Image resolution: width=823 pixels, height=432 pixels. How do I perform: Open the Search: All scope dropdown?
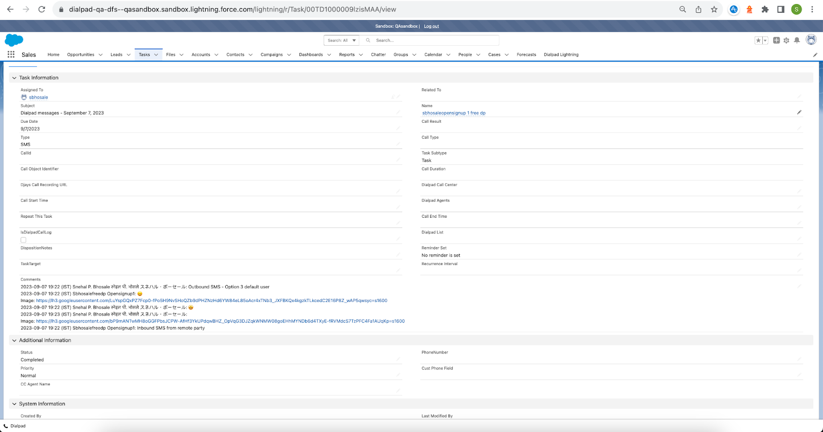pos(342,40)
